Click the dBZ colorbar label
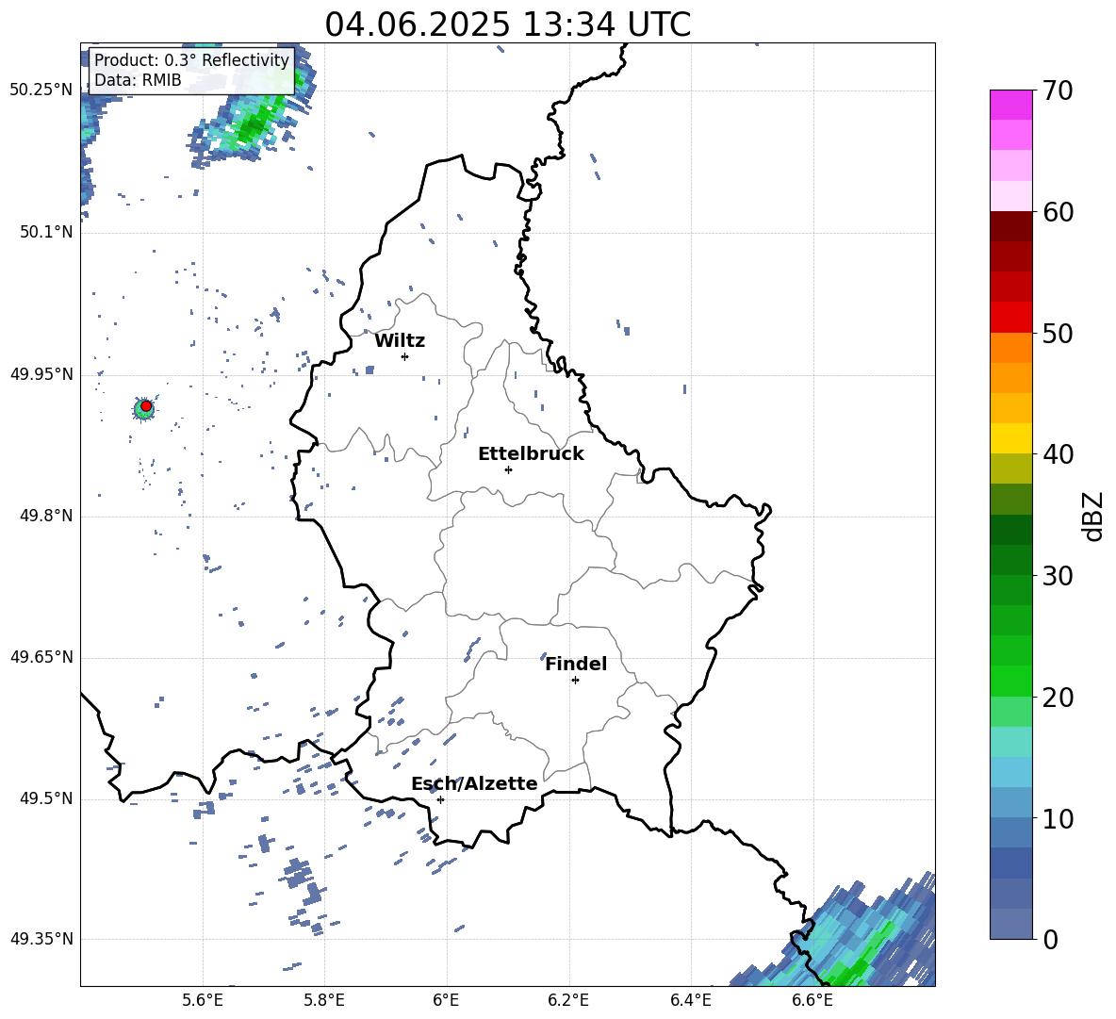This screenshot has width=1116, height=1019. (1093, 516)
